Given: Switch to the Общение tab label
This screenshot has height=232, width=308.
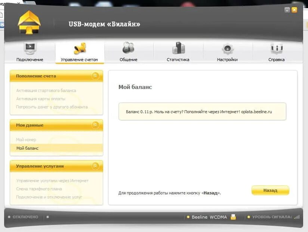Looking at the screenshot, I should (129, 60).
